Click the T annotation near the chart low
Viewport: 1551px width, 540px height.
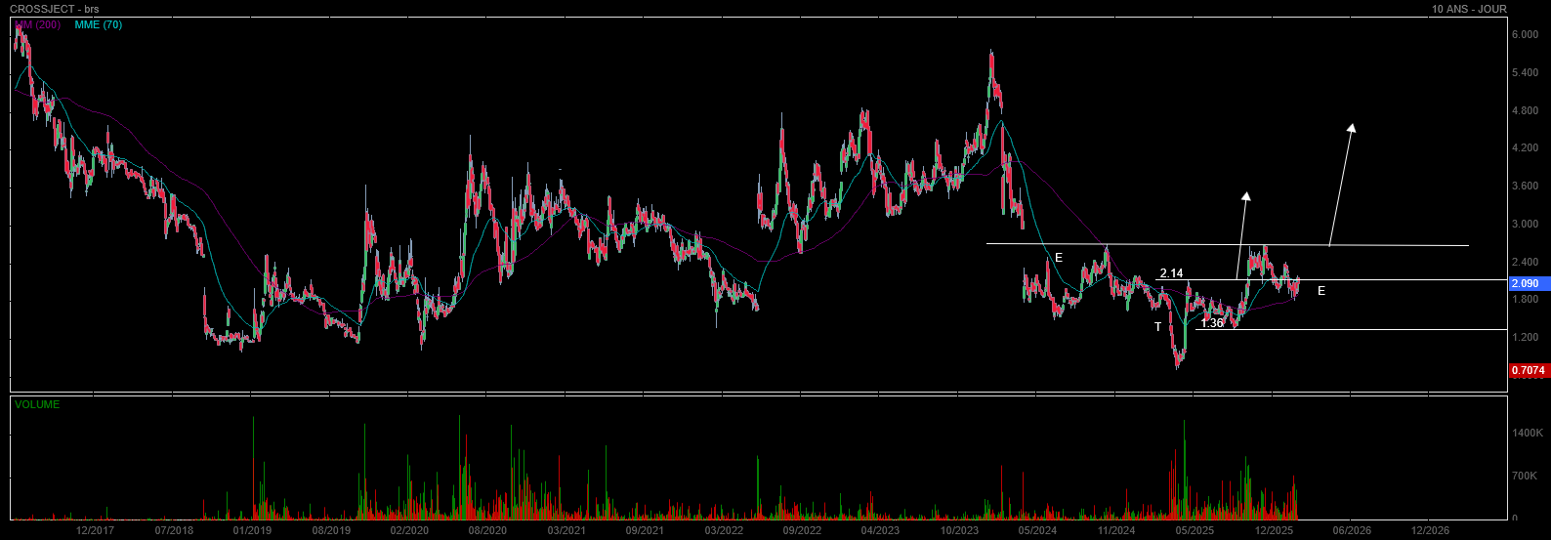[x=1158, y=327]
